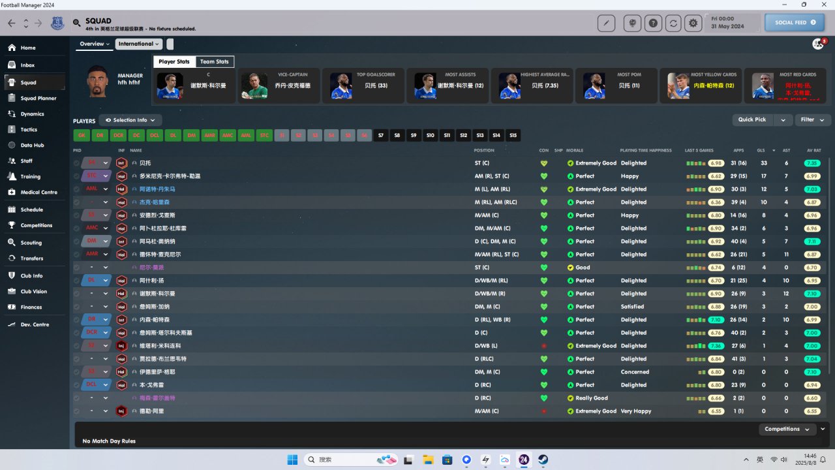
Task: Click the manager portrait hfh hfhf
Action: (97, 80)
